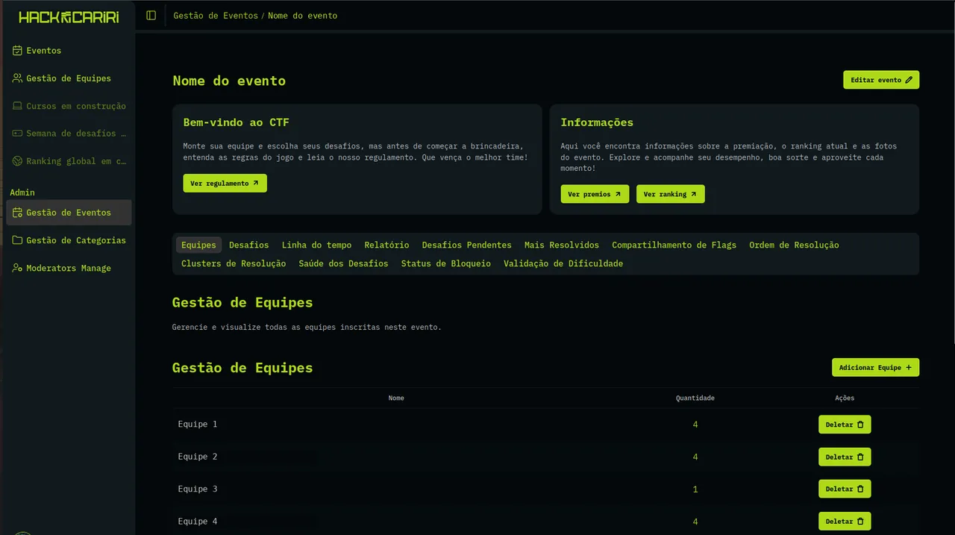Click the Gestão de Equipes people icon
The height and width of the screenshot is (535, 955).
pyautogui.click(x=18, y=78)
